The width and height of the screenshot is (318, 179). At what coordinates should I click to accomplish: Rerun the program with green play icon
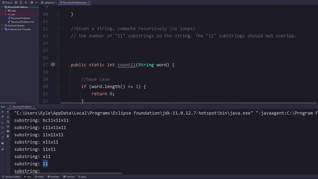tap(2, 112)
